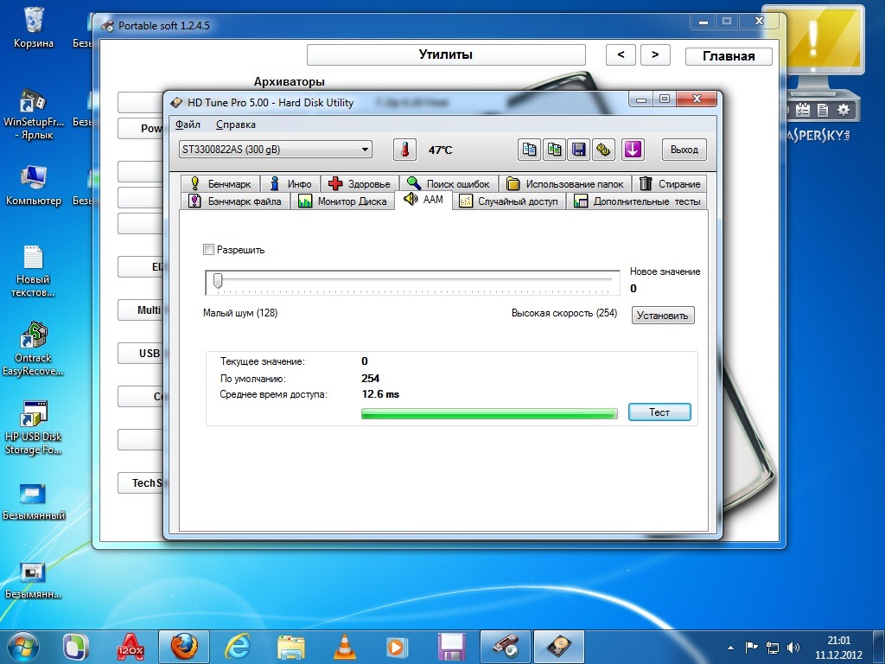Click the red 120% Alcohol icon in taskbar
Viewport: 885px width, 664px height.
click(x=131, y=647)
